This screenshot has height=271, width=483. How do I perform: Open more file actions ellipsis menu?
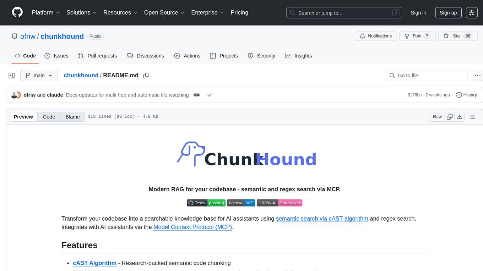click(x=477, y=76)
